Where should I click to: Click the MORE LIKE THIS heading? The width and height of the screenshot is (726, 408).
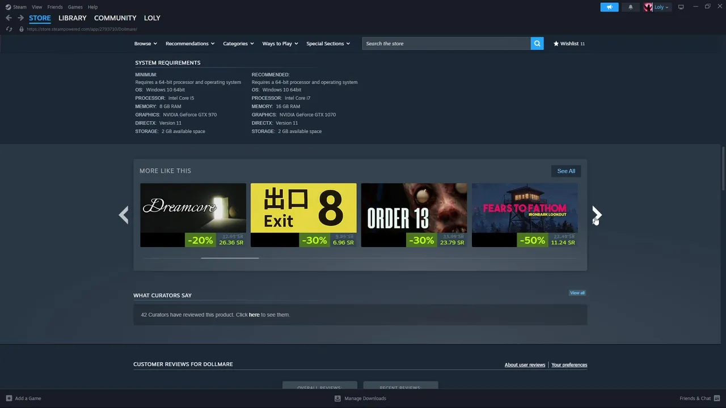pos(165,171)
